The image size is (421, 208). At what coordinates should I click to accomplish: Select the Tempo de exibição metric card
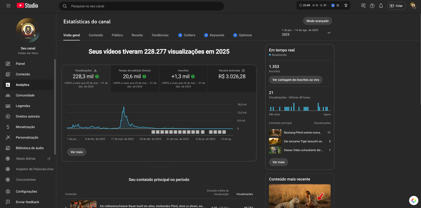pyautogui.click(x=135, y=79)
